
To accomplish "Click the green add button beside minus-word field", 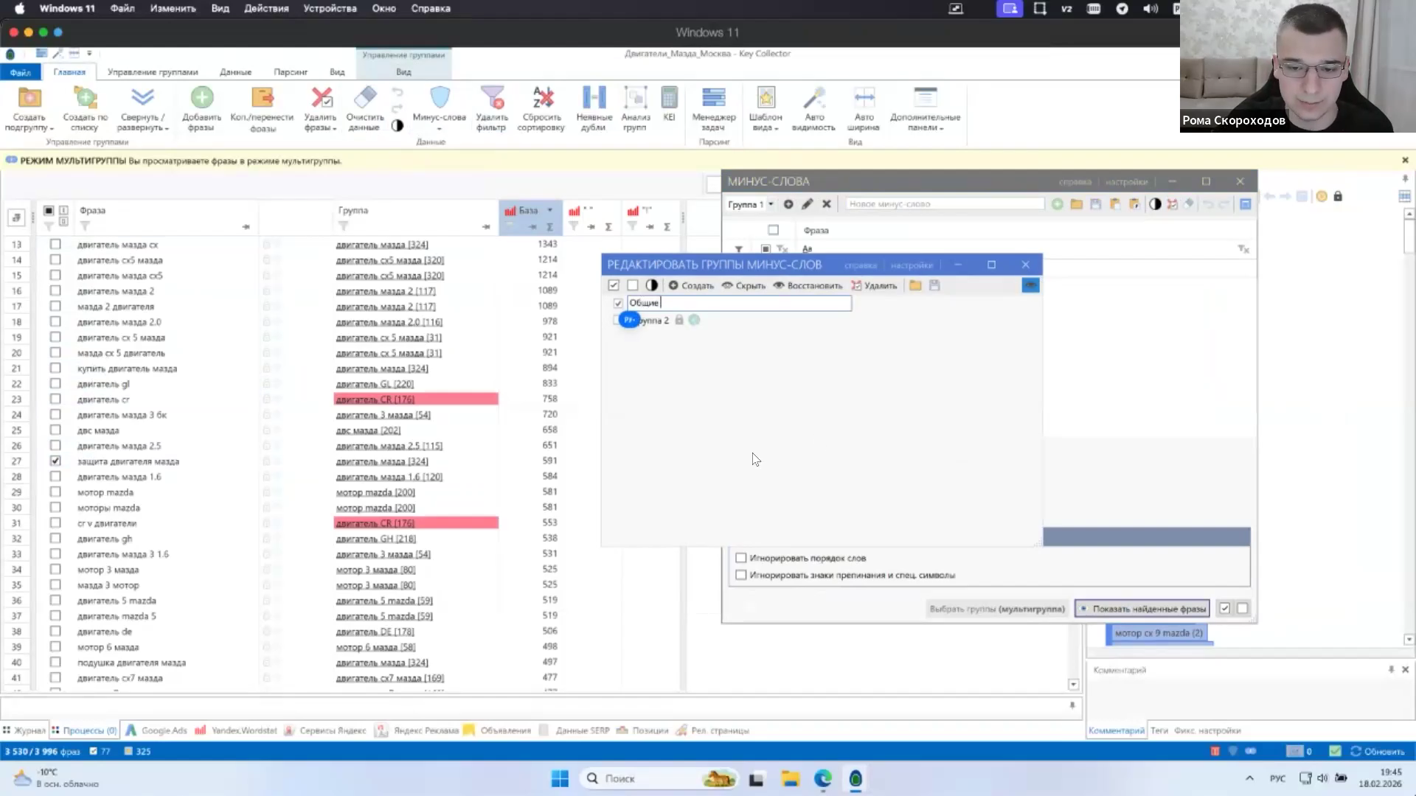I will 1057,204.
